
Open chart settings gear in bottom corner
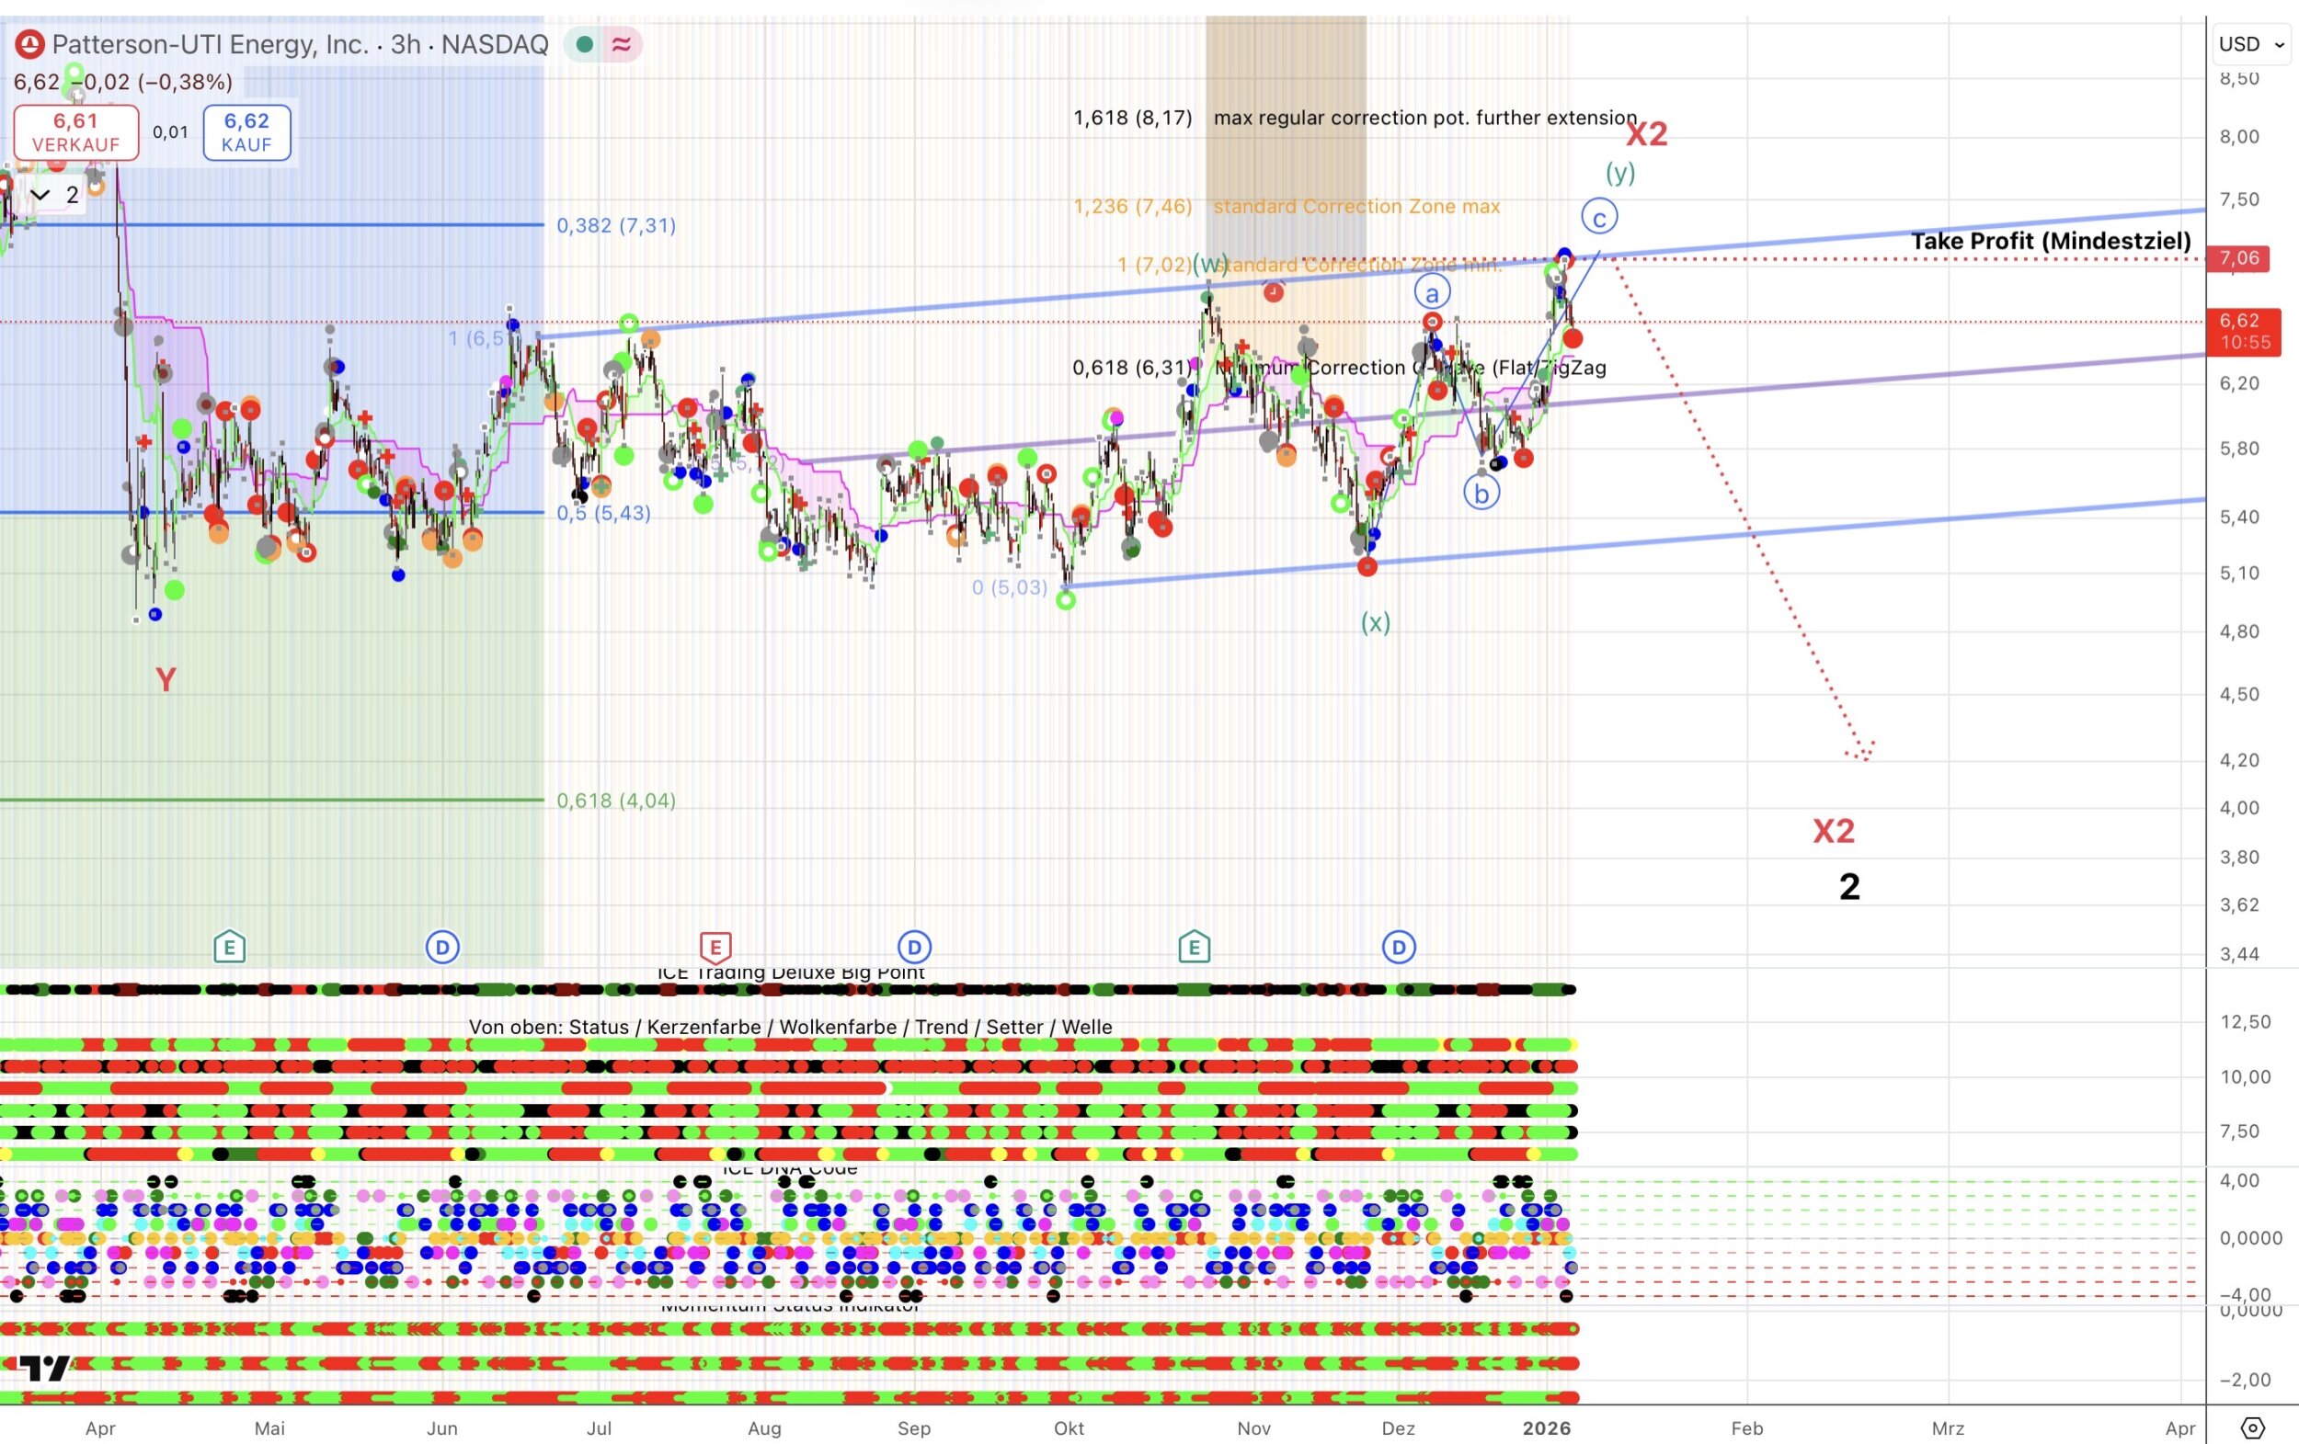pos(2252,1427)
